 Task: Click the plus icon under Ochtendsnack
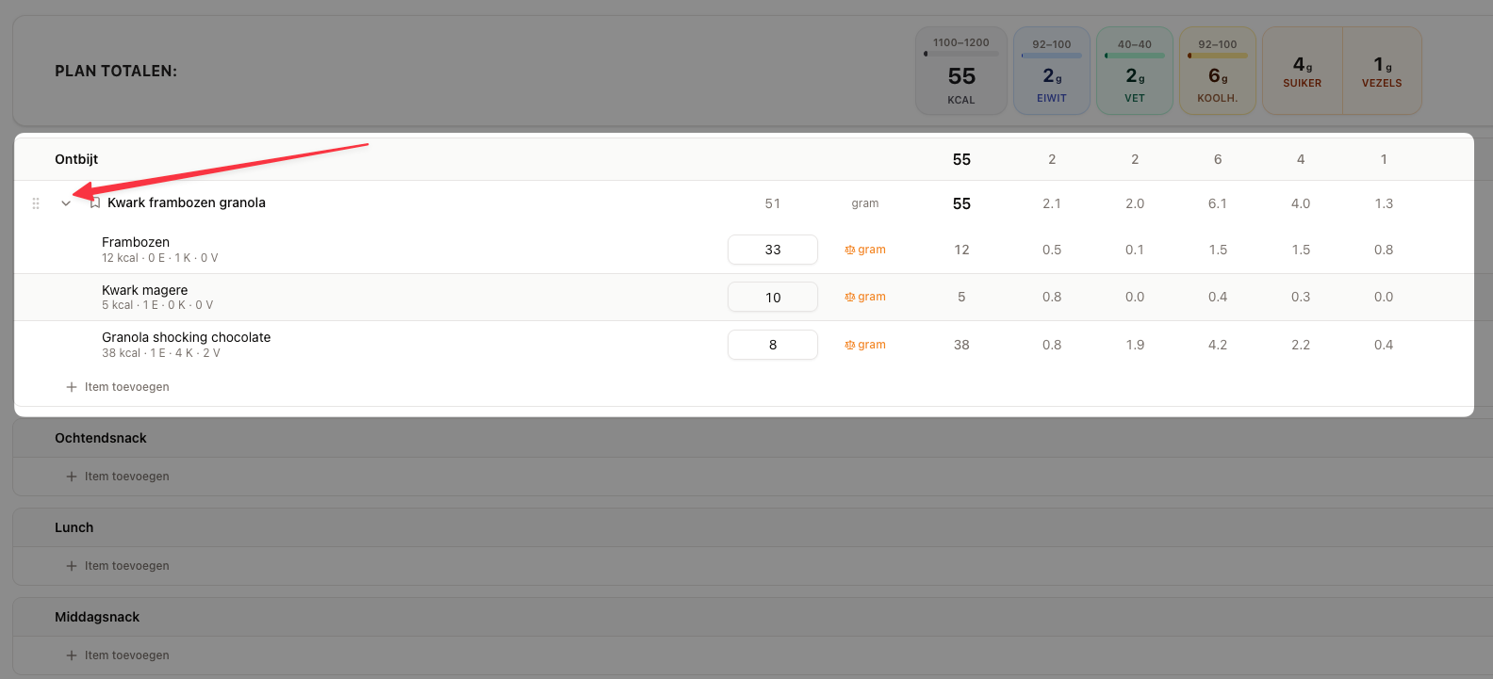(72, 477)
